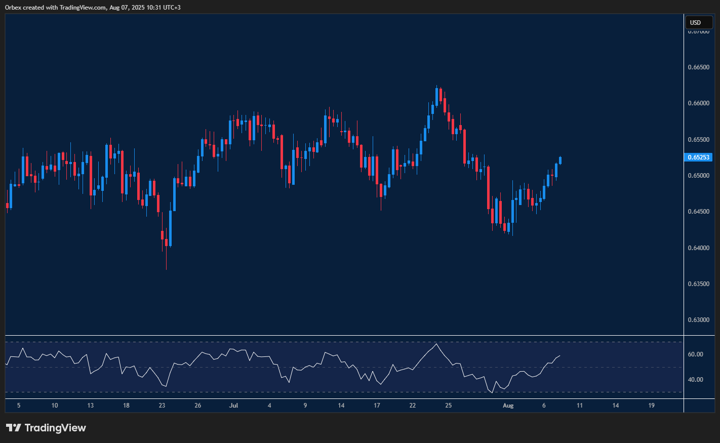Viewport: 720px width, 443px height.
Task: Toggle the lower dashed RSI band line
Action: 304,391
